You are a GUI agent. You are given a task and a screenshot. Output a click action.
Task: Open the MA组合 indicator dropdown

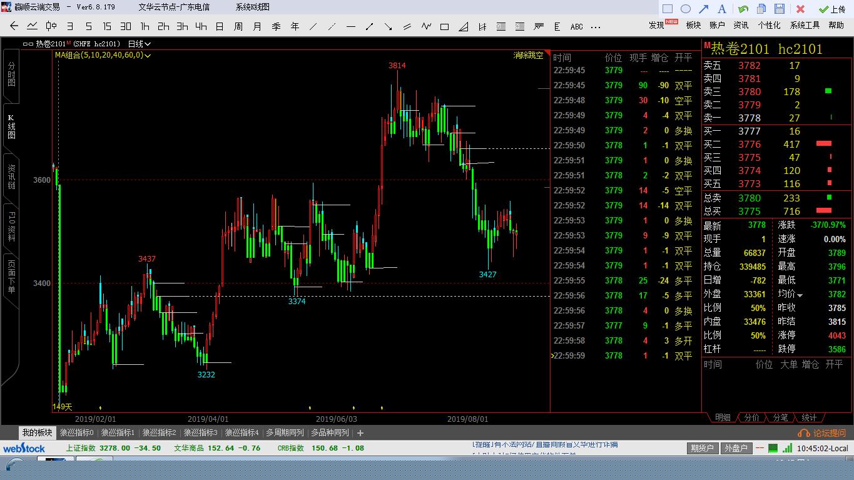tap(103, 55)
